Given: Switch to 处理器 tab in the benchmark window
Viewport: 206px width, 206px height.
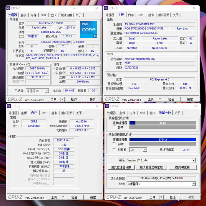Looking at the screenshot, I should click(111, 113).
